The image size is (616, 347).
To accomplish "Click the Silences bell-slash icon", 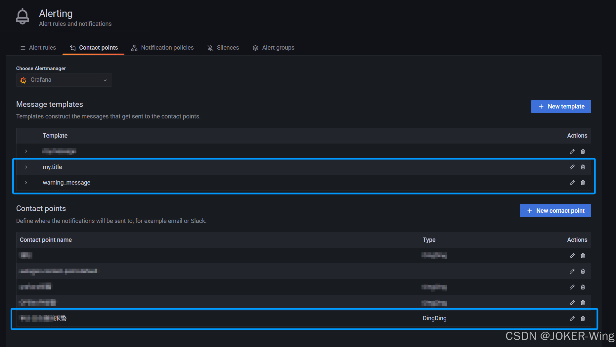I will (210, 48).
